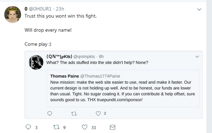Like the quoted tweet with 2 likes
This screenshot has width=212, height=133.
pyautogui.click(x=98, y=113)
